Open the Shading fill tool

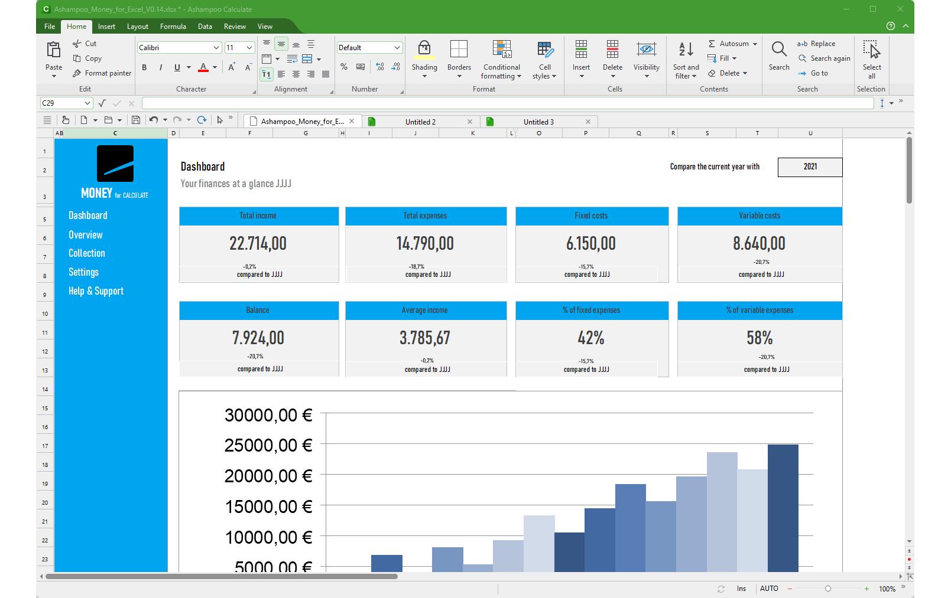coord(424,51)
